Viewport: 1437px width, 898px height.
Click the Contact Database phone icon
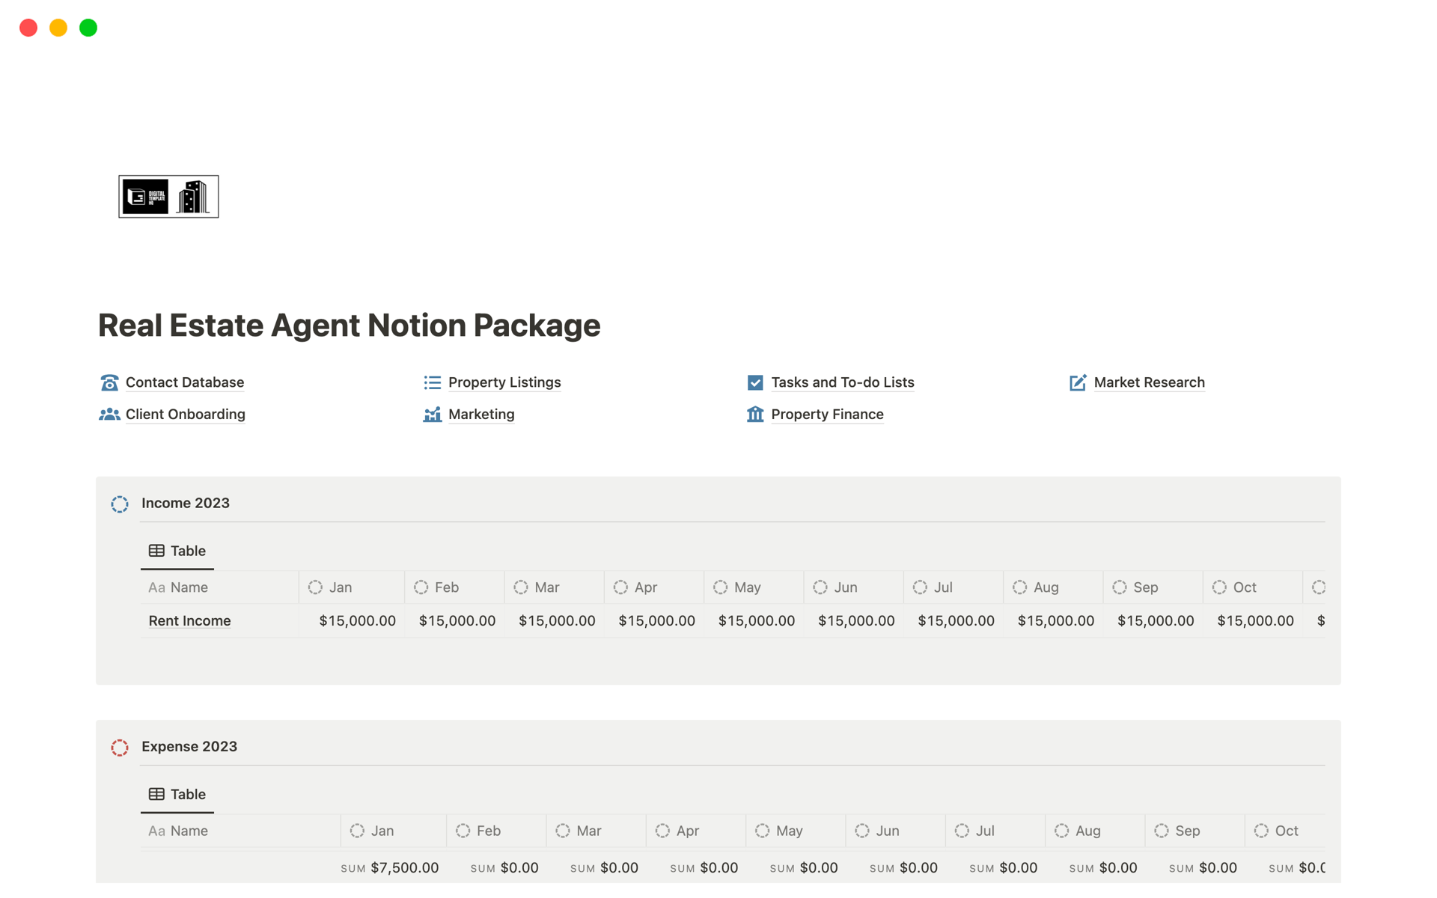109,382
